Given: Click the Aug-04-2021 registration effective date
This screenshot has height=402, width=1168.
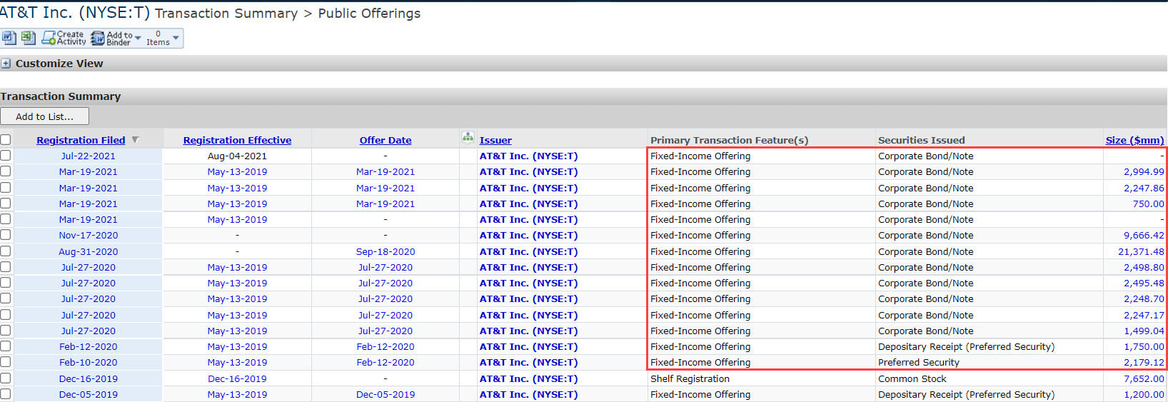Looking at the screenshot, I should (237, 156).
